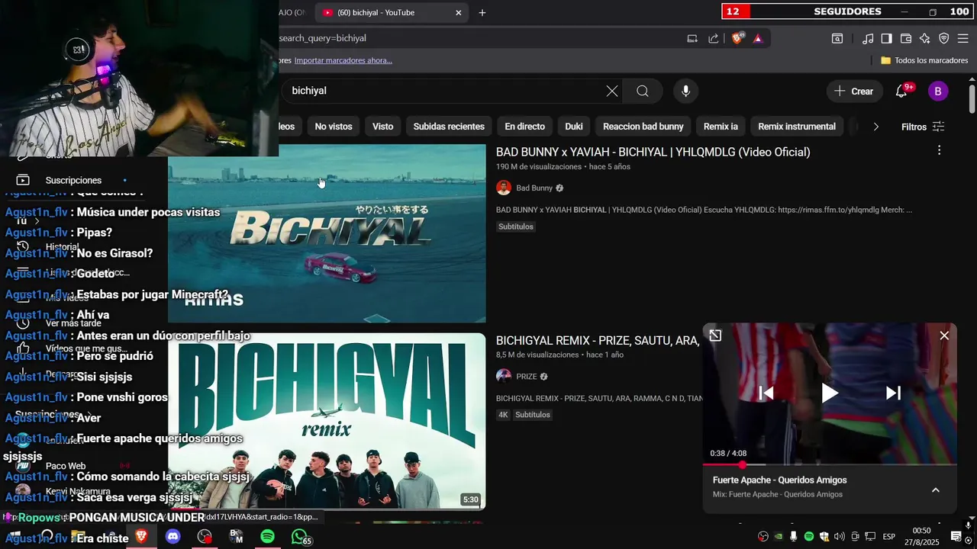The width and height of the screenshot is (977, 549).
Task: Click the Crear button
Action: pos(853,91)
